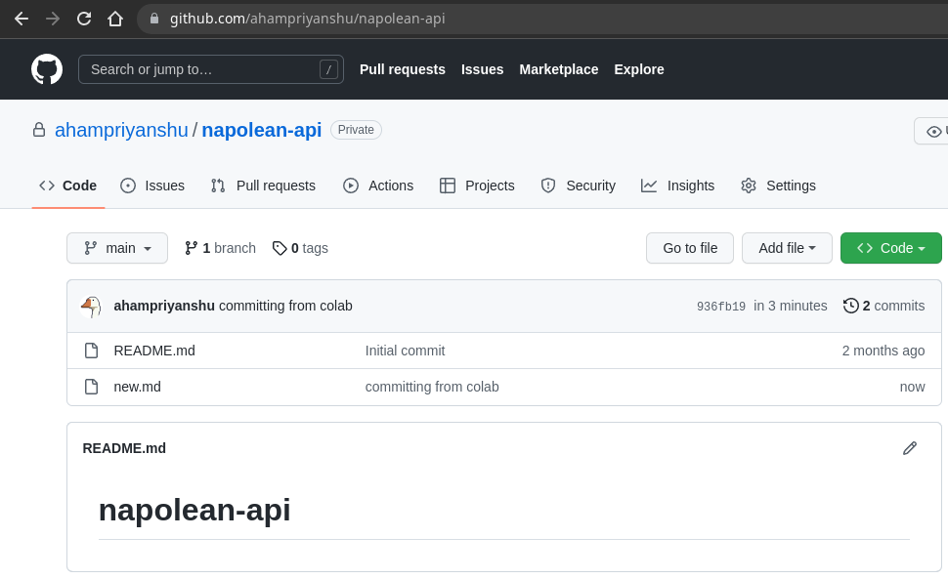This screenshot has width=948, height=579.
Task: Open the Watch eye icon
Action: point(934,131)
